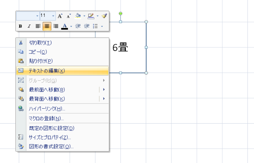This screenshot has height=163, width=254.
Task: Apply shape fill paint bucket
Action: click(x=78, y=16)
